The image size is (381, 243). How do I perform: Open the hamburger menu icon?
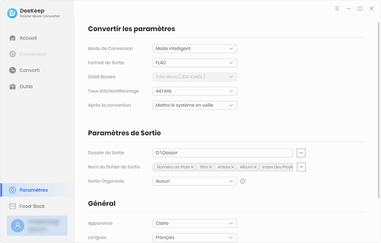click(337, 9)
